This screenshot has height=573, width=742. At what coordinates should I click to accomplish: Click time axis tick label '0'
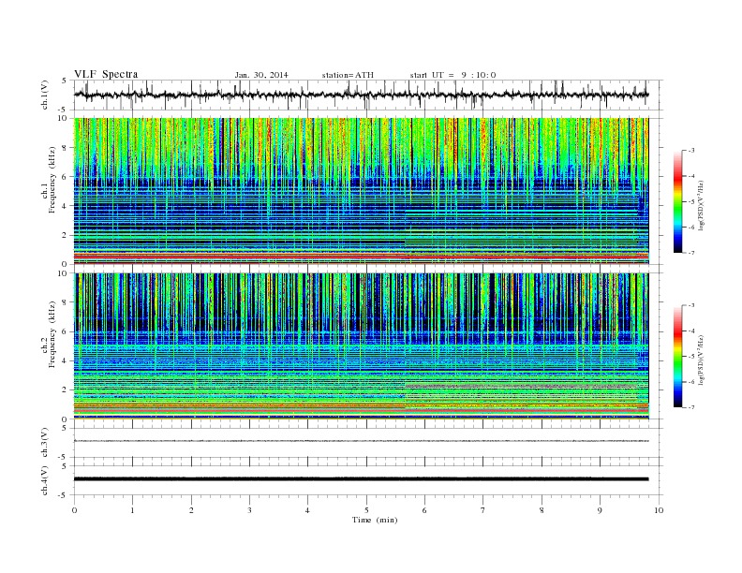(x=74, y=510)
